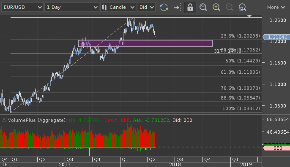Click the 0E0 volume value tag
Image resolution: width=290 pixels, height=167 pixels.
click(277, 148)
